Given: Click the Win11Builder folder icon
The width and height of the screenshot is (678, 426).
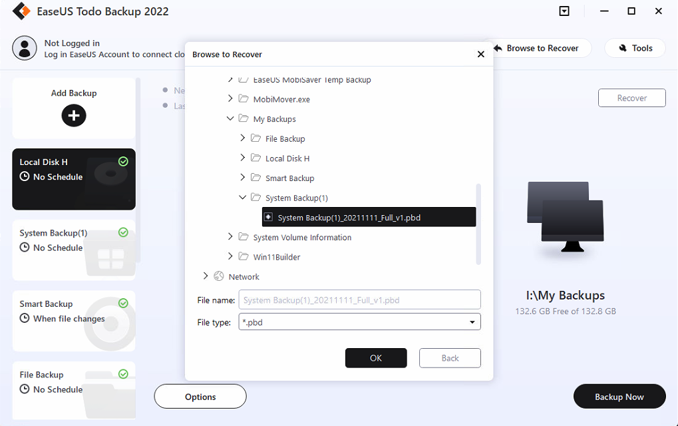Looking at the screenshot, I should (x=244, y=257).
